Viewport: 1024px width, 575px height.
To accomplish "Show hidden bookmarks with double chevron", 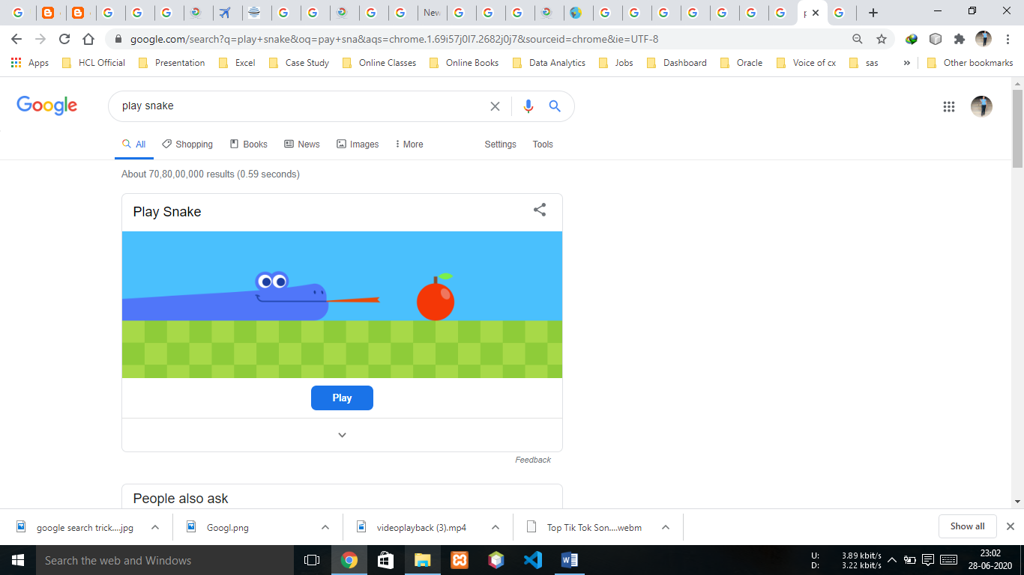I will point(907,63).
